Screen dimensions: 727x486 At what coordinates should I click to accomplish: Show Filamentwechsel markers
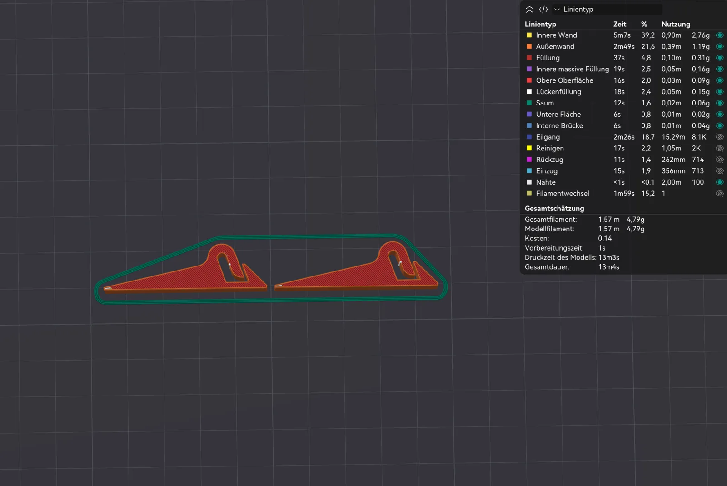(x=720, y=194)
